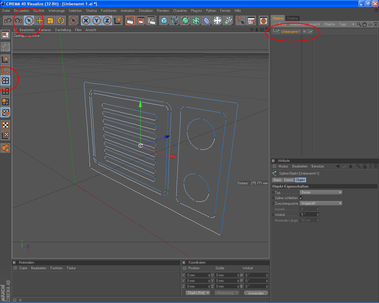Click the world coordinate system icon
Viewport: 379px width, 303px height.
point(118,20)
